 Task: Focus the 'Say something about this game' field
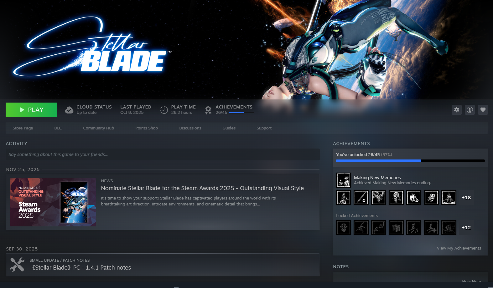coord(163,154)
